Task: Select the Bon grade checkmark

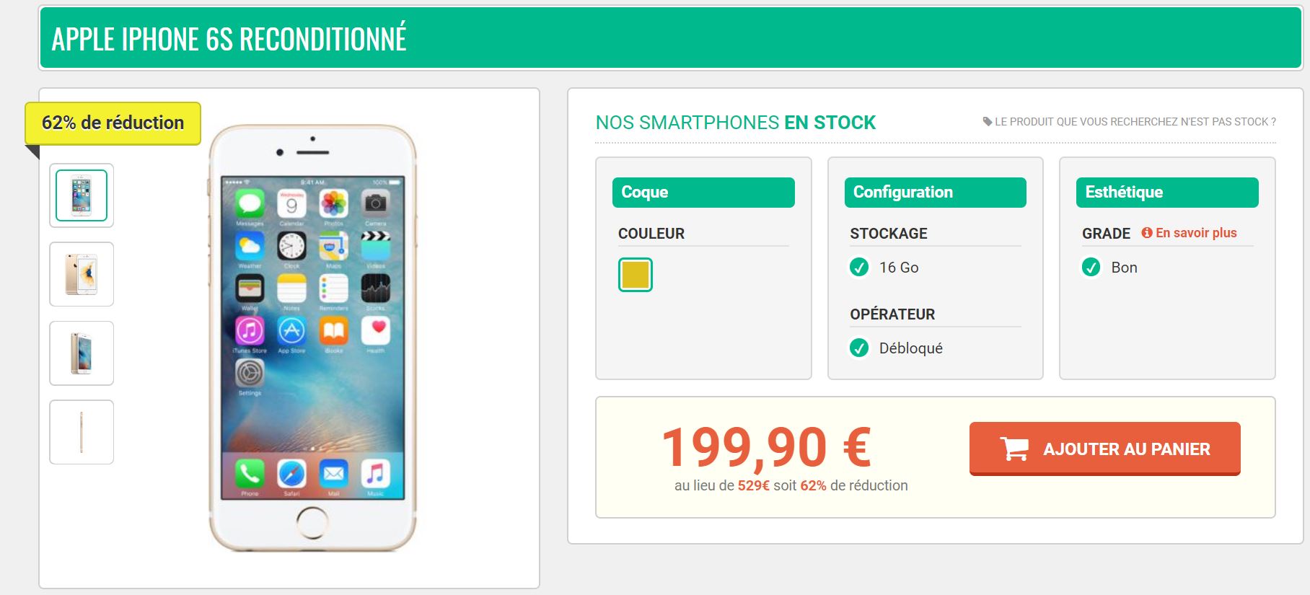Action: point(1091,268)
